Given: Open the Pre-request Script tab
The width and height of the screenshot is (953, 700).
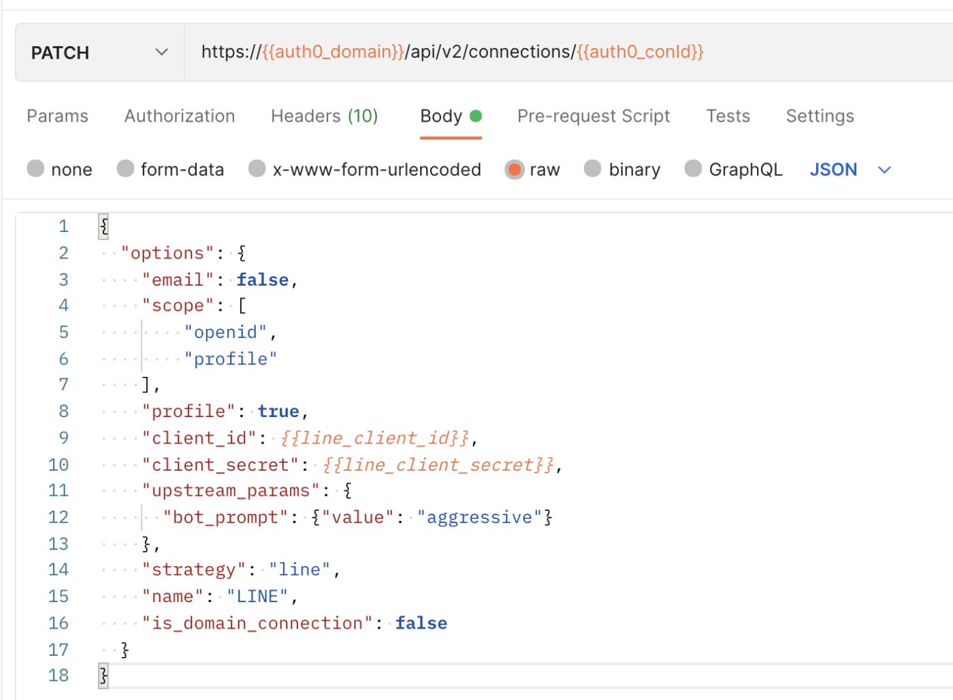Looking at the screenshot, I should tap(594, 116).
